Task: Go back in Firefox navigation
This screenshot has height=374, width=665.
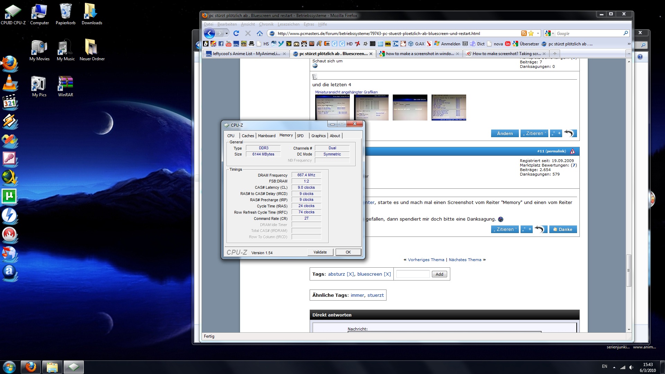Action: click(x=210, y=33)
